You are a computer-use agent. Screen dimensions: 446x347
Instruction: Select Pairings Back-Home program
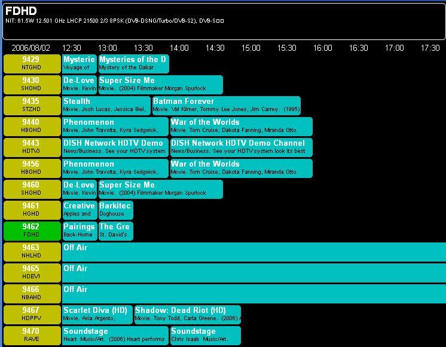tap(80, 231)
